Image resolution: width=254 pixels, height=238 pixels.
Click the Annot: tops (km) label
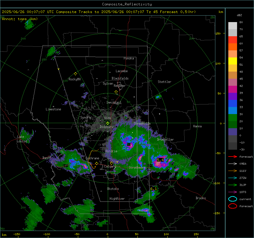tap(20, 19)
